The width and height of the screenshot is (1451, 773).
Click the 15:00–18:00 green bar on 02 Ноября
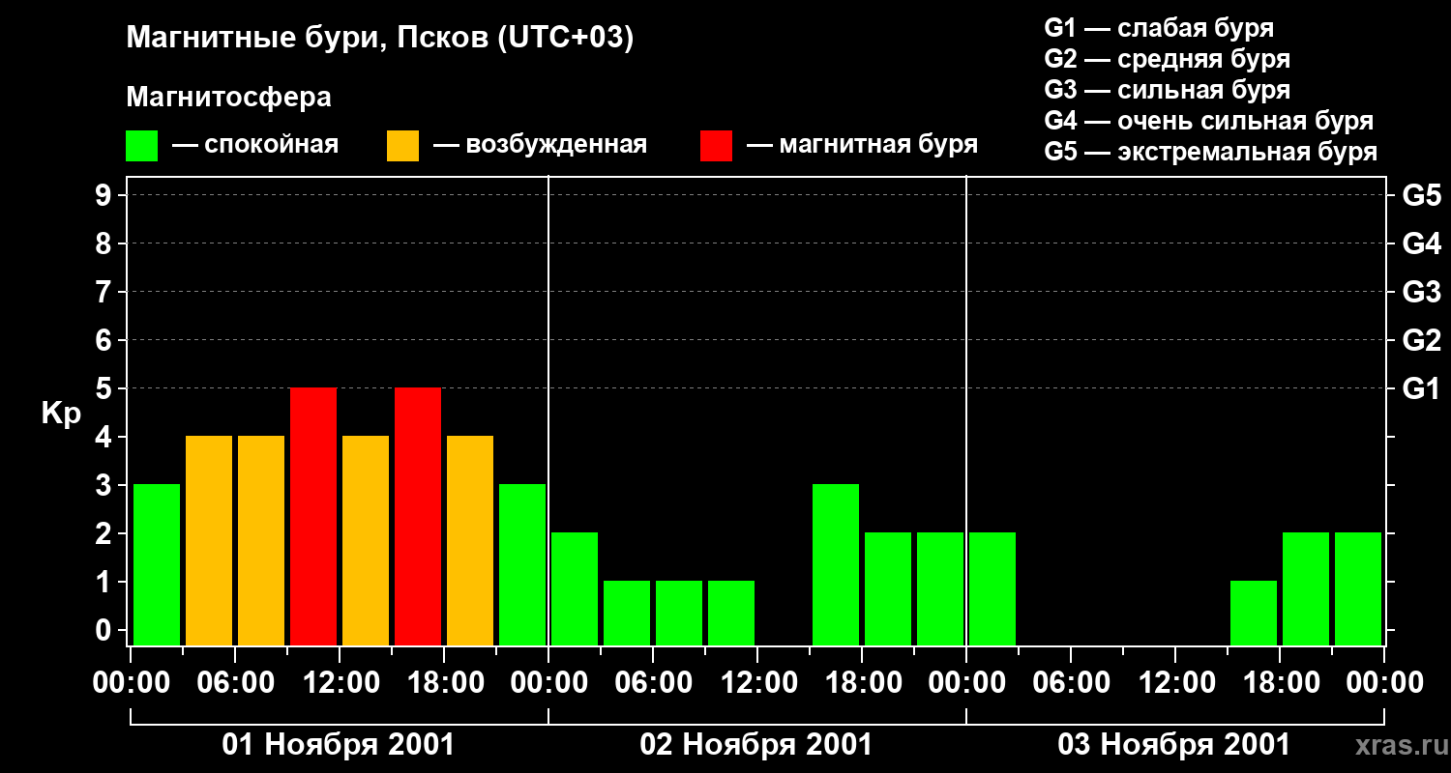point(836,564)
